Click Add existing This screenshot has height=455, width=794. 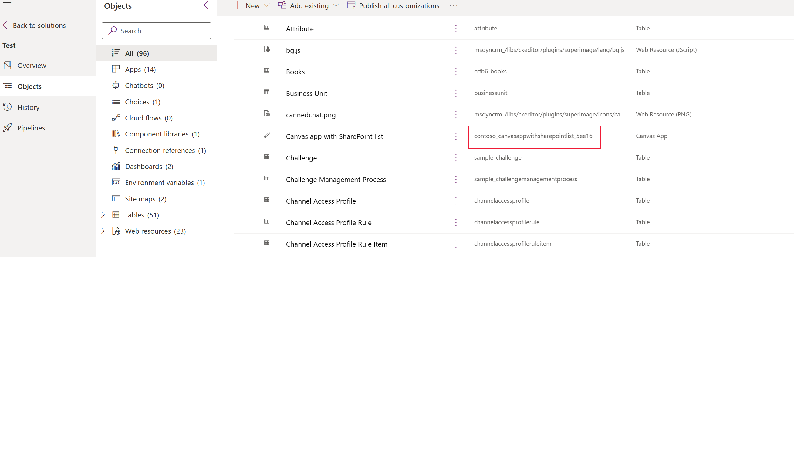click(x=303, y=6)
